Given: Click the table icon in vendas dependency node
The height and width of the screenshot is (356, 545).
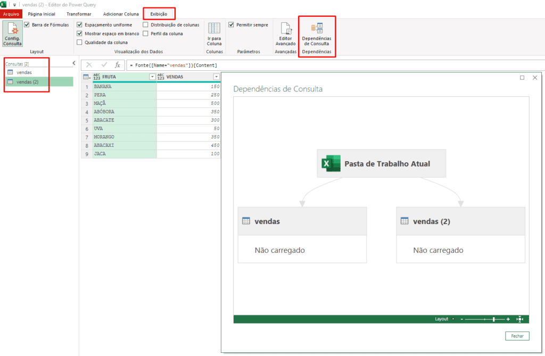Looking at the screenshot, I should coord(246,221).
